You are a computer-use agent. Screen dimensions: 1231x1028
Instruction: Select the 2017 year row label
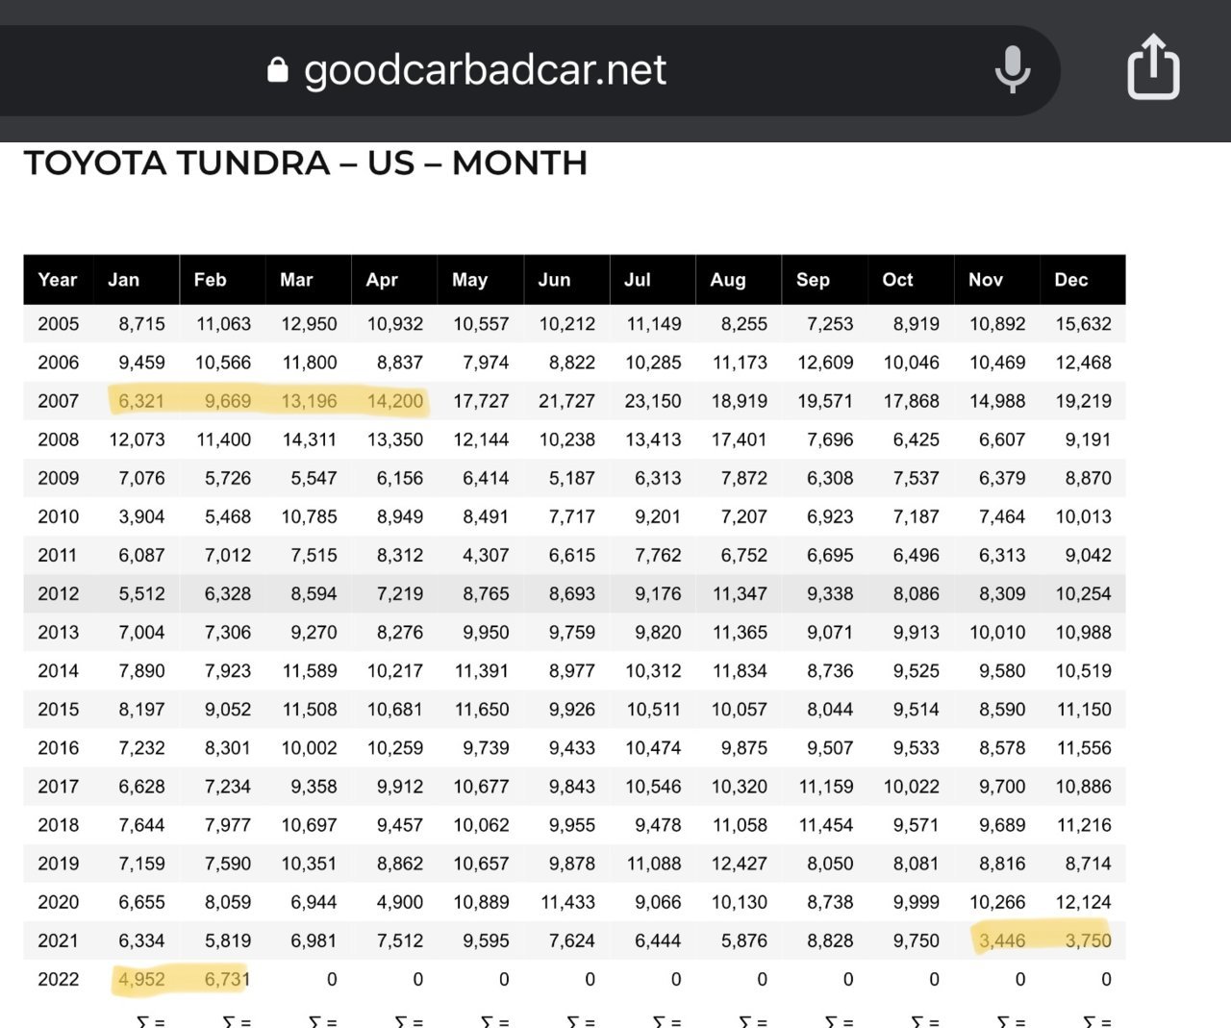click(x=59, y=787)
